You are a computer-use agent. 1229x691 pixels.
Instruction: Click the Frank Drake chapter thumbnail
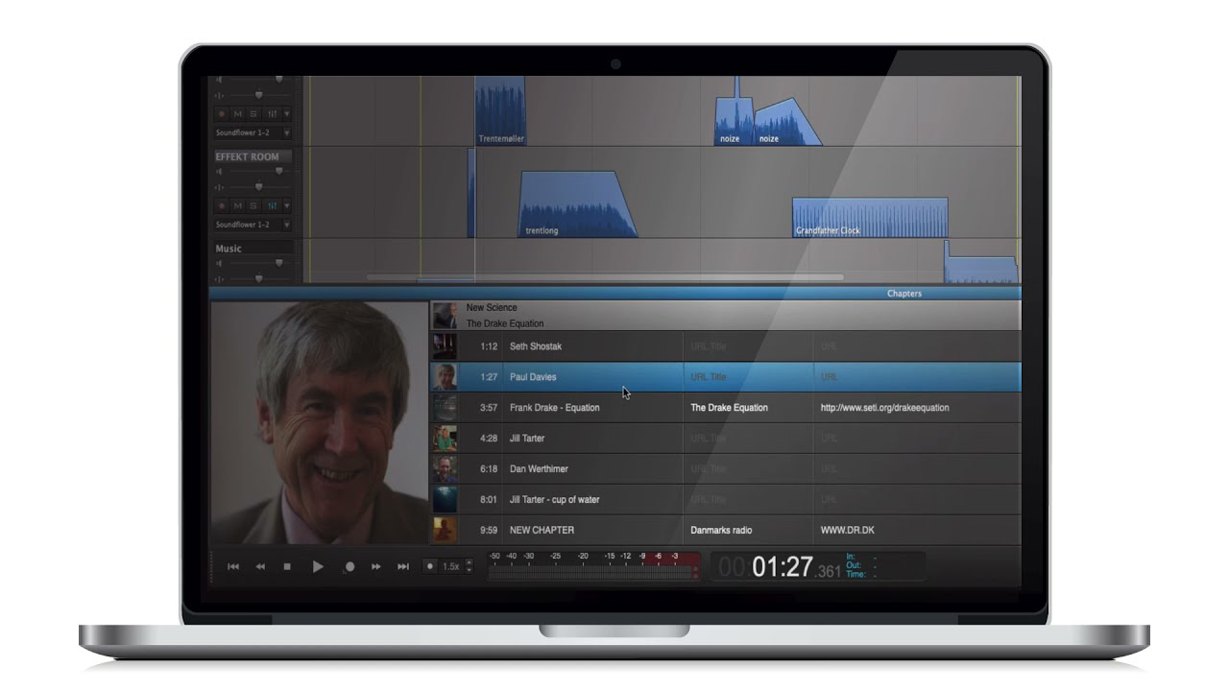(x=445, y=408)
